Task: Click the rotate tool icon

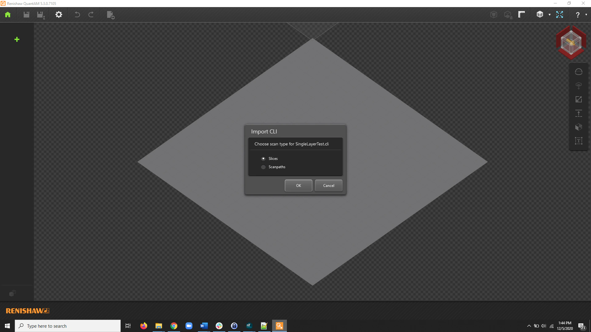Action: point(579,72)
